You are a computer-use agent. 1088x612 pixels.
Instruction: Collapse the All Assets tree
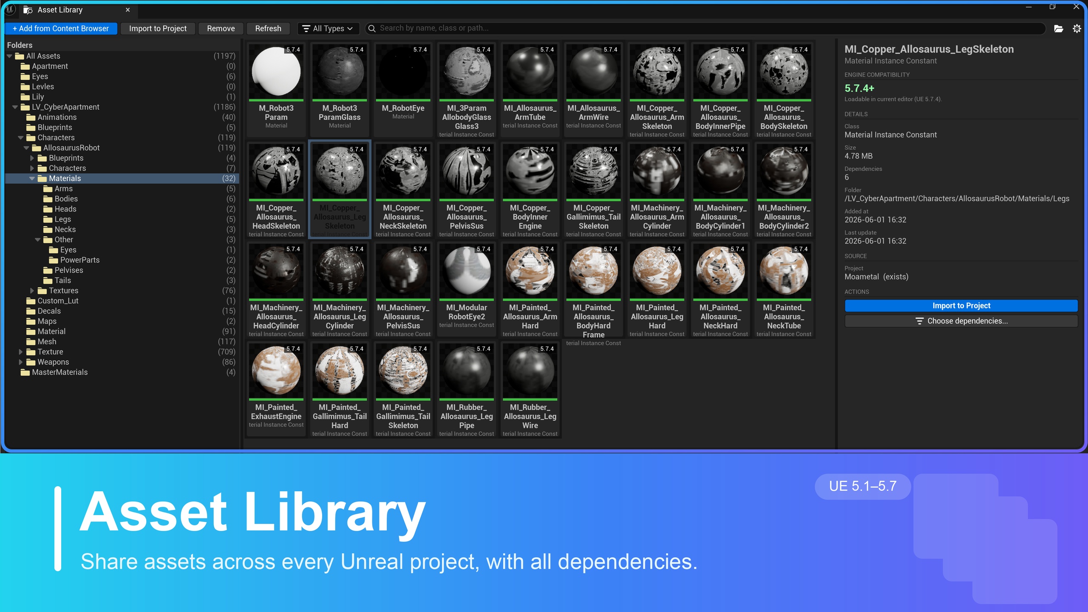(x=9, y=56)
